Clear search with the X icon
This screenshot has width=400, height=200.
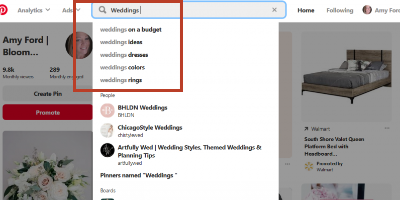274,10
